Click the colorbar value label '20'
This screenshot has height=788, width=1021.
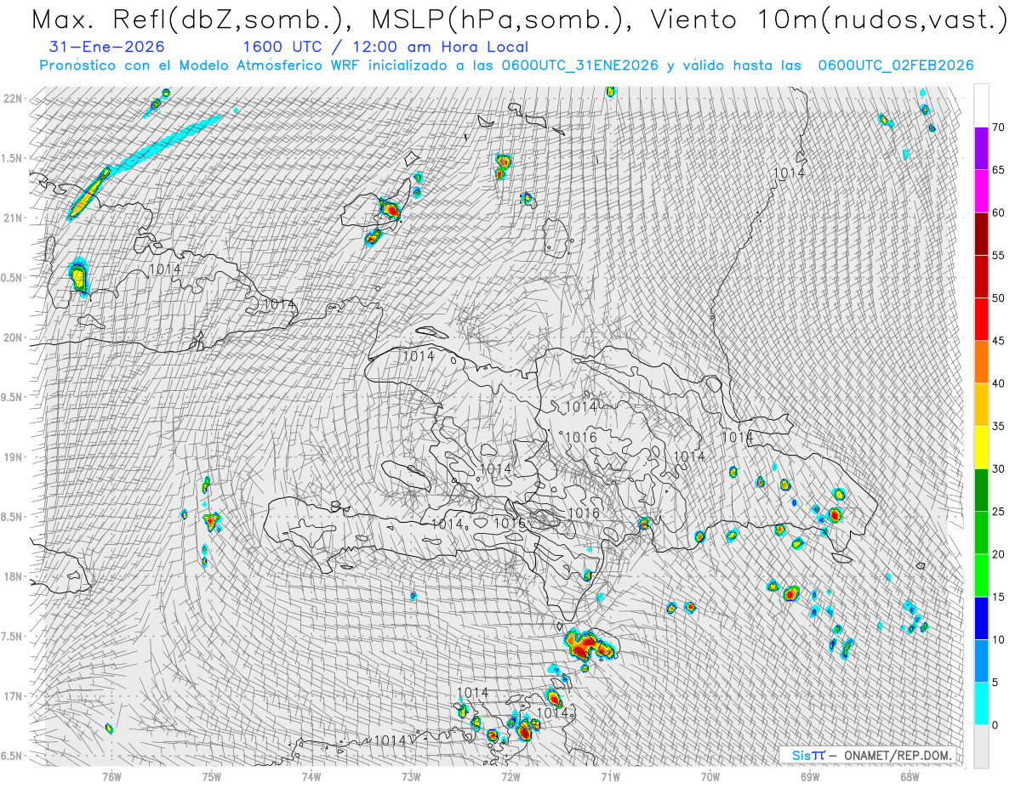998,554
